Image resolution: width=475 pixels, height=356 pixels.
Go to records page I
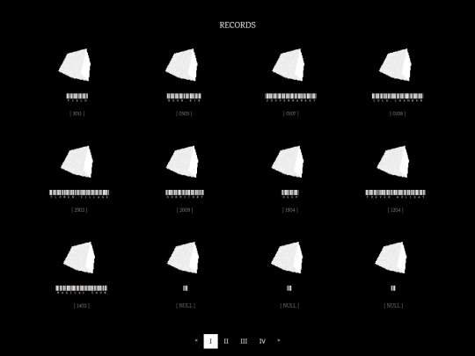tap(210, 341)
